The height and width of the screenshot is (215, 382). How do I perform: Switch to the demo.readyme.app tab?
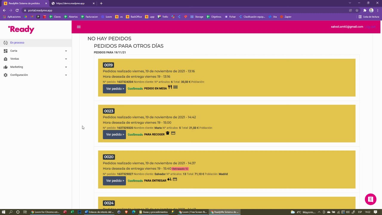point(73,3)
